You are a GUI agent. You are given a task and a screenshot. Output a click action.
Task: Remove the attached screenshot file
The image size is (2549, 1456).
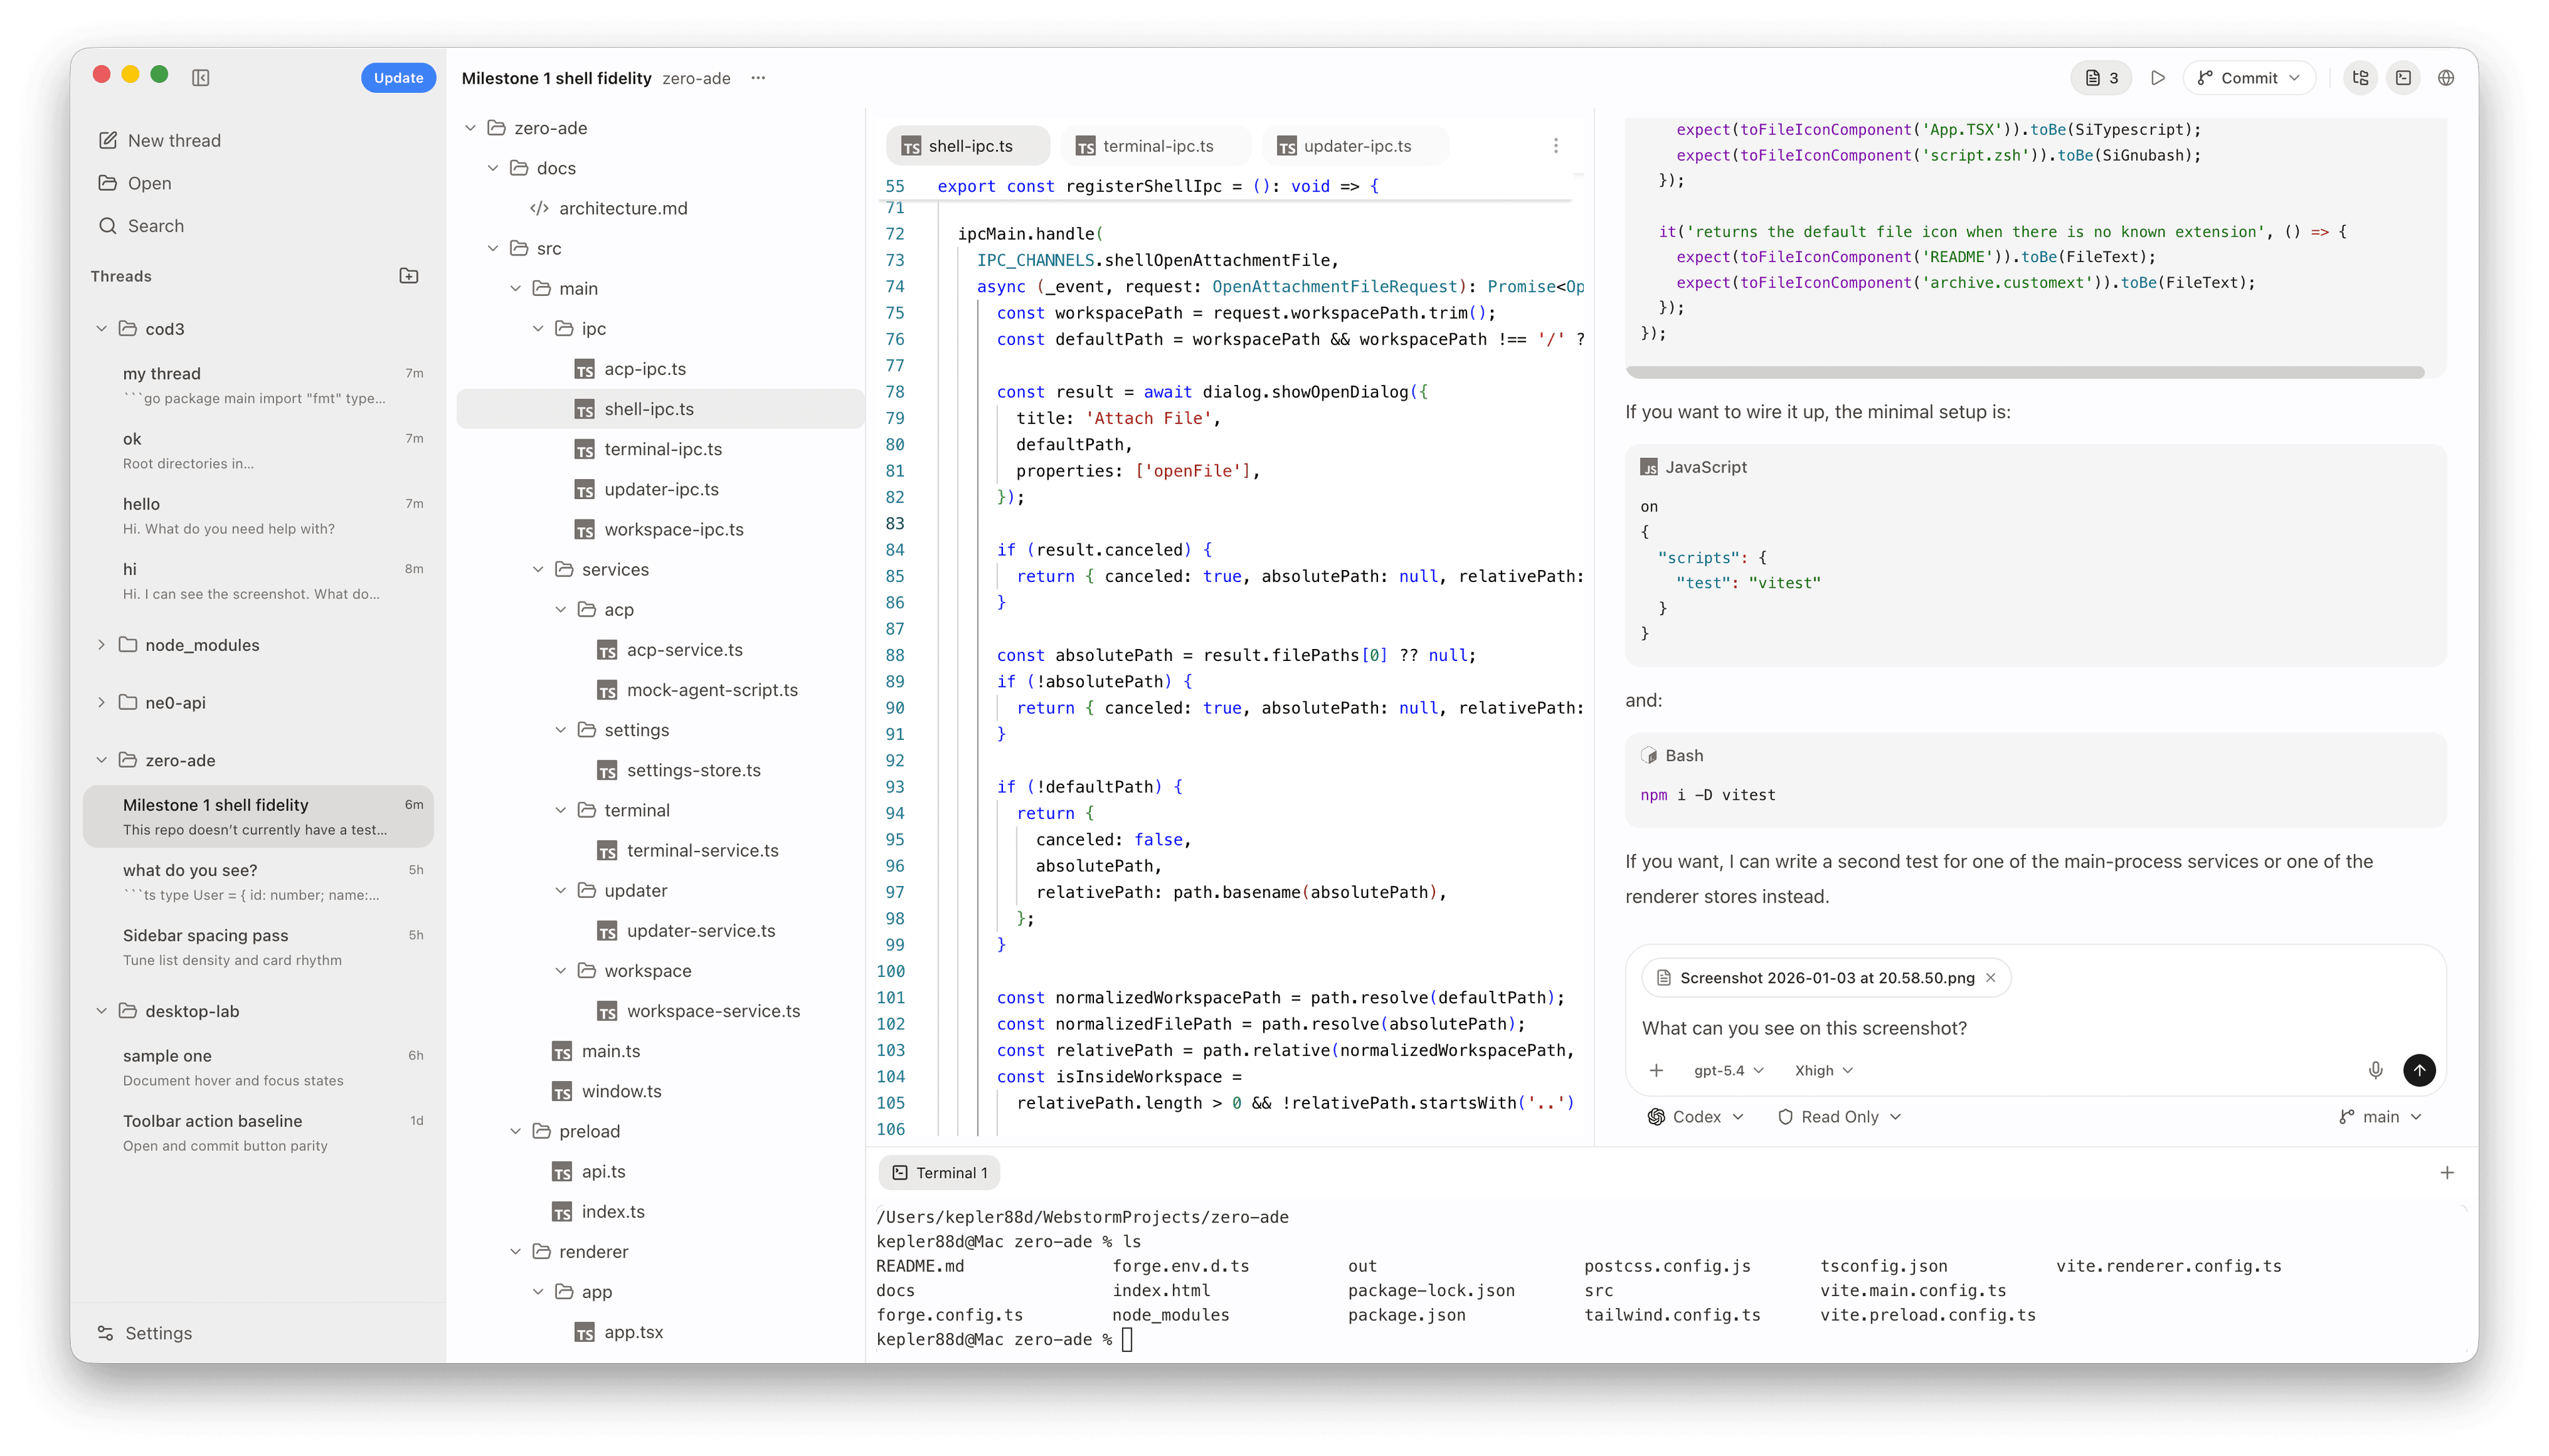[1991, 978]
